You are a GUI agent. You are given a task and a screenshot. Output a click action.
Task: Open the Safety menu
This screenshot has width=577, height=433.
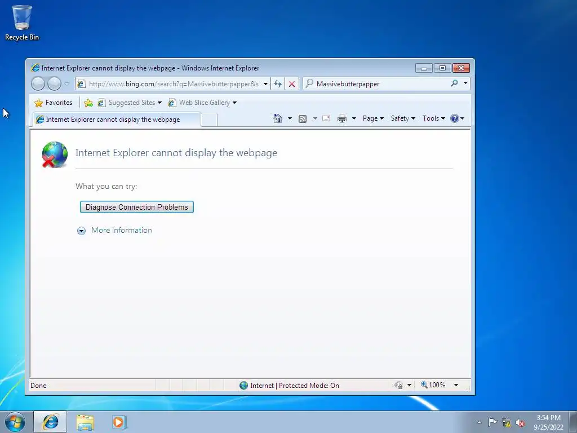tap(403, 118)
